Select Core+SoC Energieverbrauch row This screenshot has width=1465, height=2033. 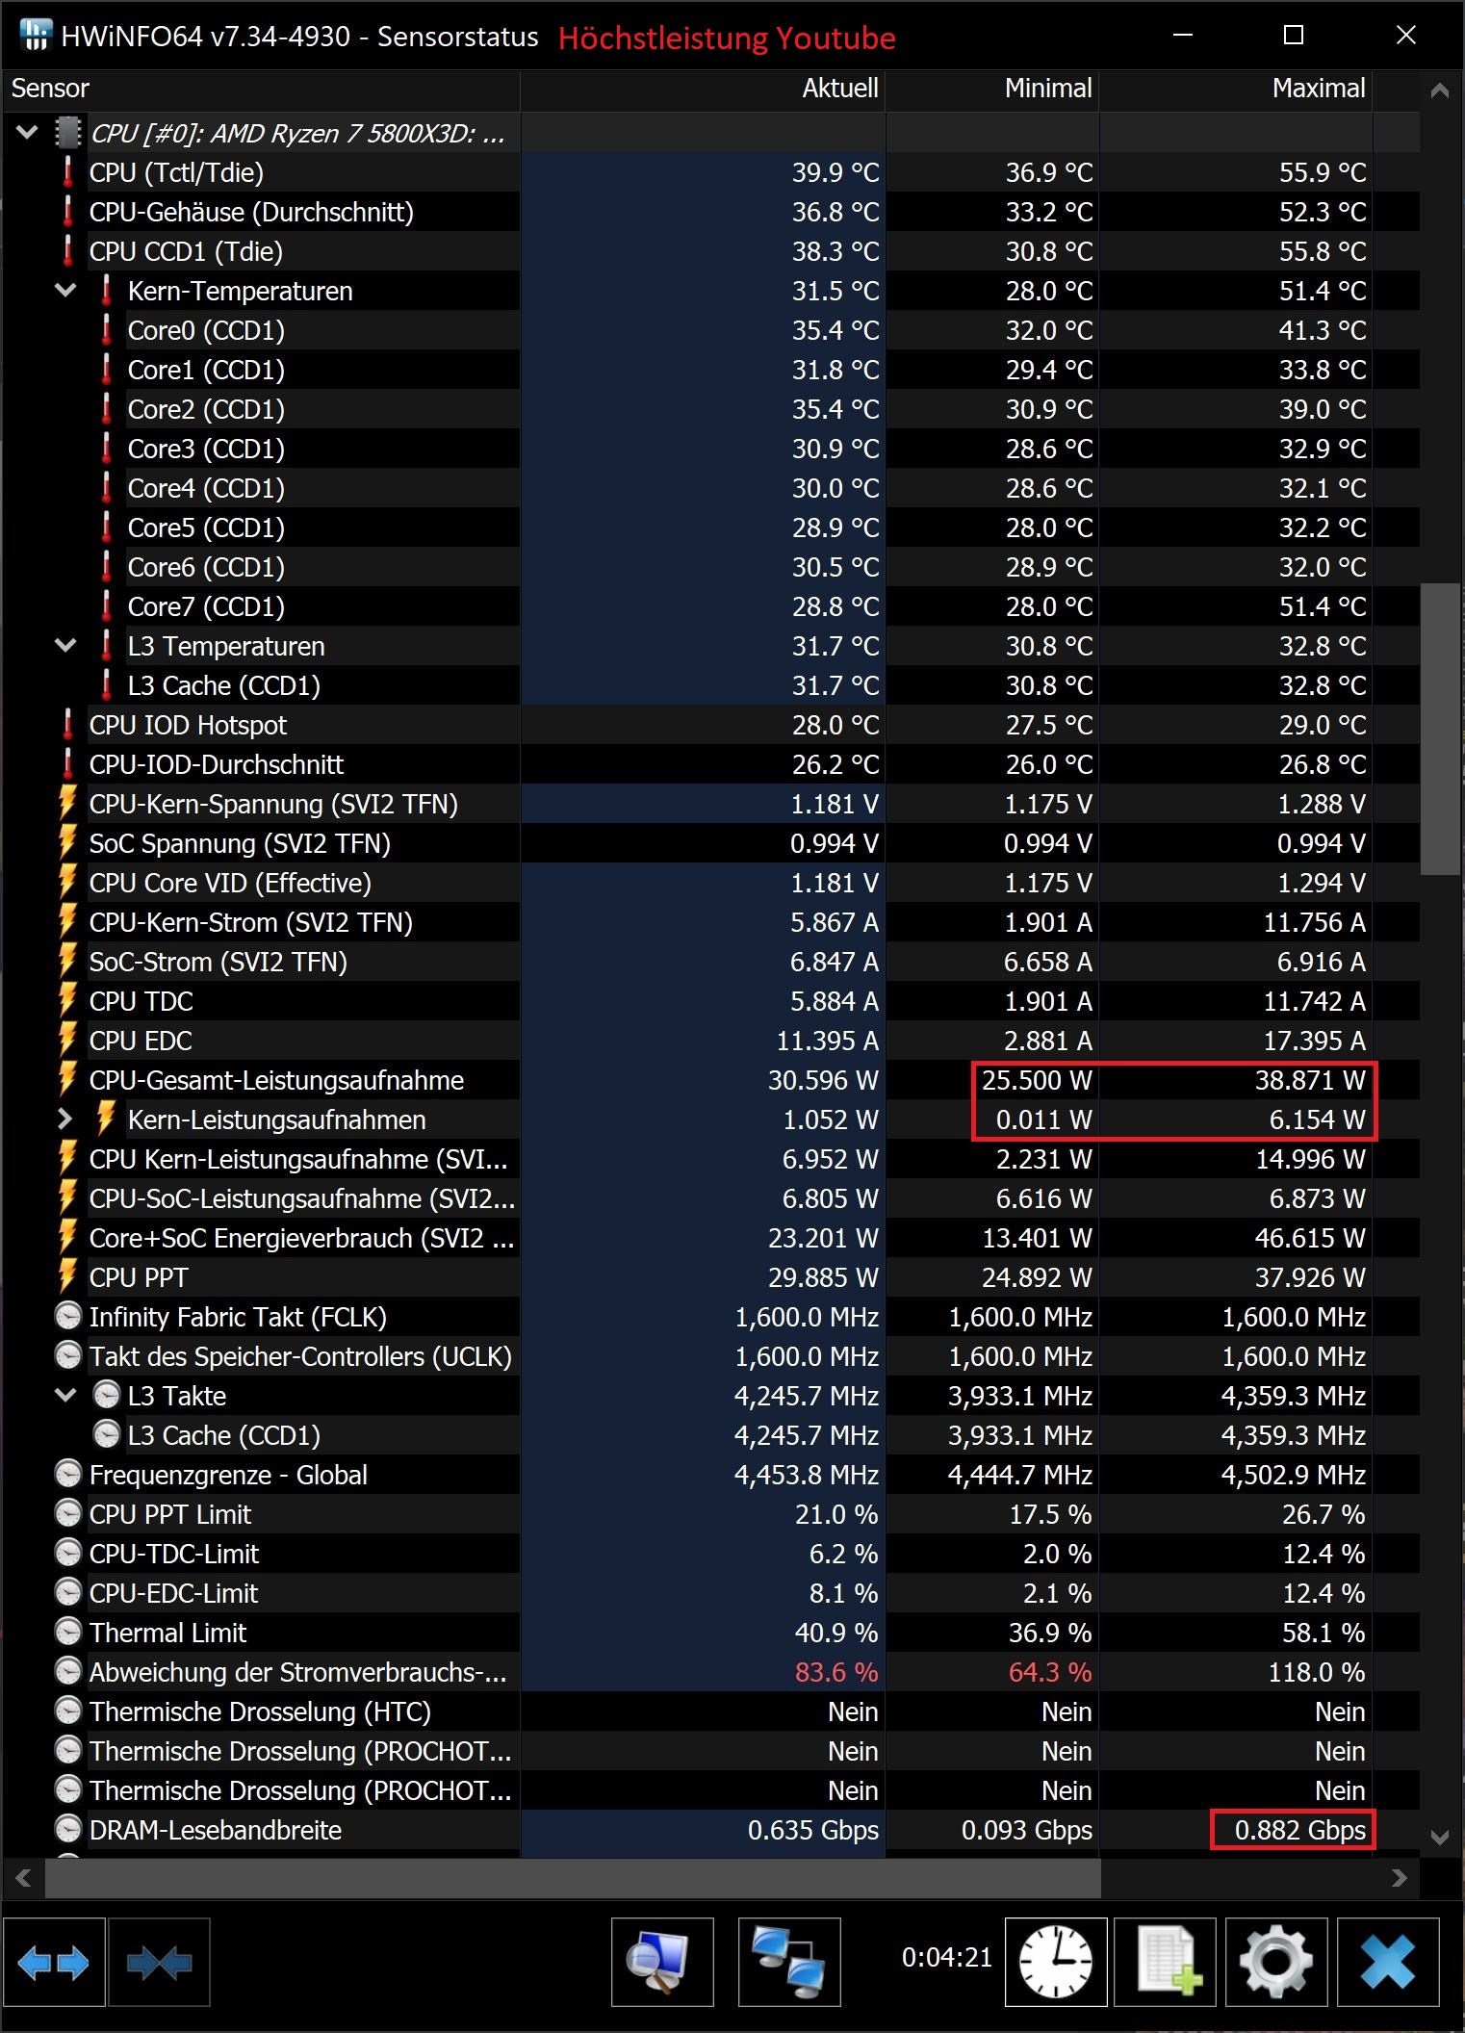tap(710, 1238)
